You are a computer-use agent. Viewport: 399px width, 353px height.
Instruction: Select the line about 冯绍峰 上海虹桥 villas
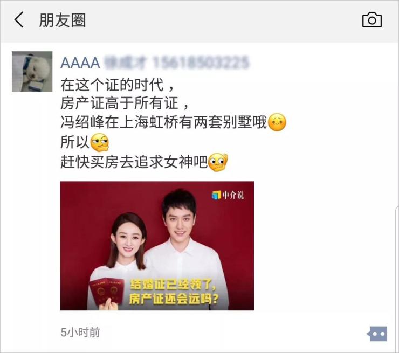[164, 122]
